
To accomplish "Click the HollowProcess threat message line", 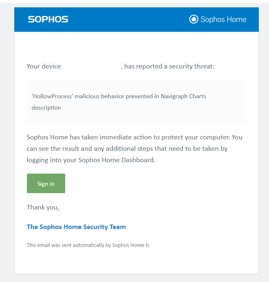I will [x=119, y=96].
